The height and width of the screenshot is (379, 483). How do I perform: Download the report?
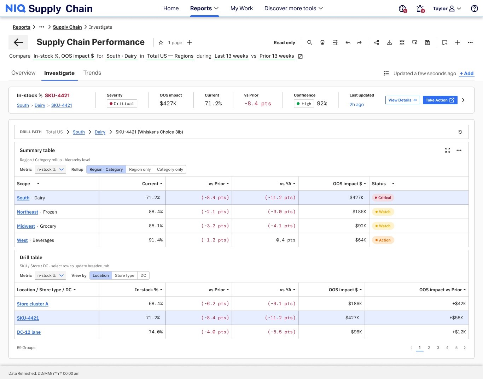[x=389, y=42]
